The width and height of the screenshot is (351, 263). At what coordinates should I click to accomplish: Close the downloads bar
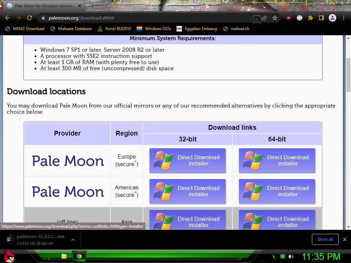[345, 239]
